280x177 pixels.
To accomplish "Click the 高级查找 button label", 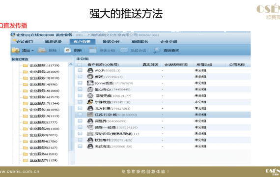I will pyautogui.click(x=171, y=51).
